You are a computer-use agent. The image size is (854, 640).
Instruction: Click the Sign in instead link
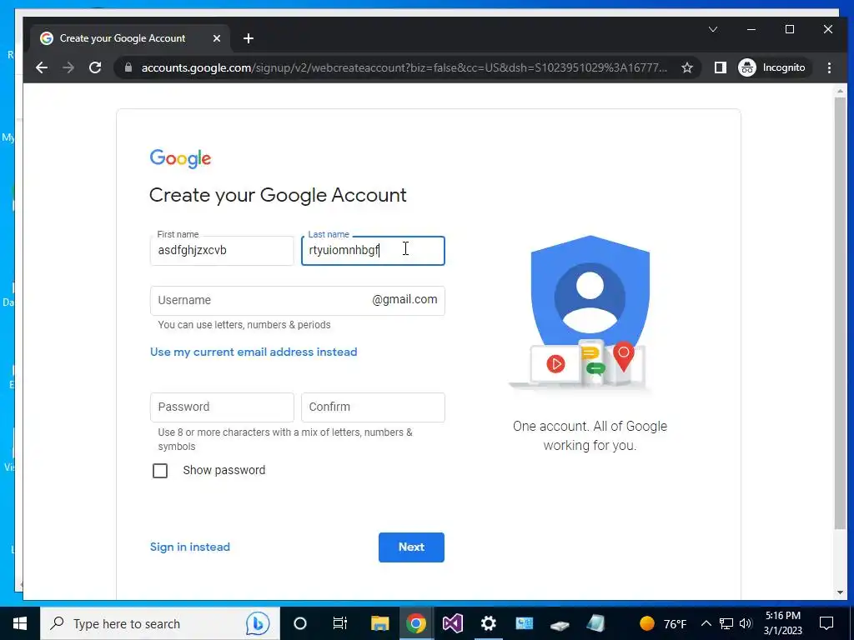pyautogui.click(x=190, y=547)
